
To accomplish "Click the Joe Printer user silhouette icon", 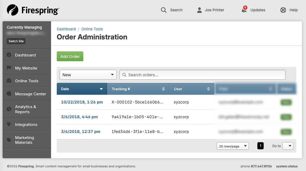I will (199, 10).
